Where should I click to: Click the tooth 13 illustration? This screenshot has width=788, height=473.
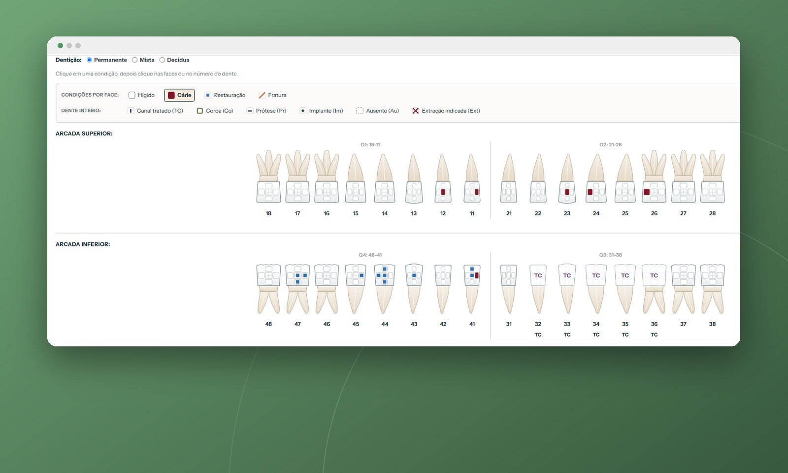pyautogui.click(x=414, y=178)
